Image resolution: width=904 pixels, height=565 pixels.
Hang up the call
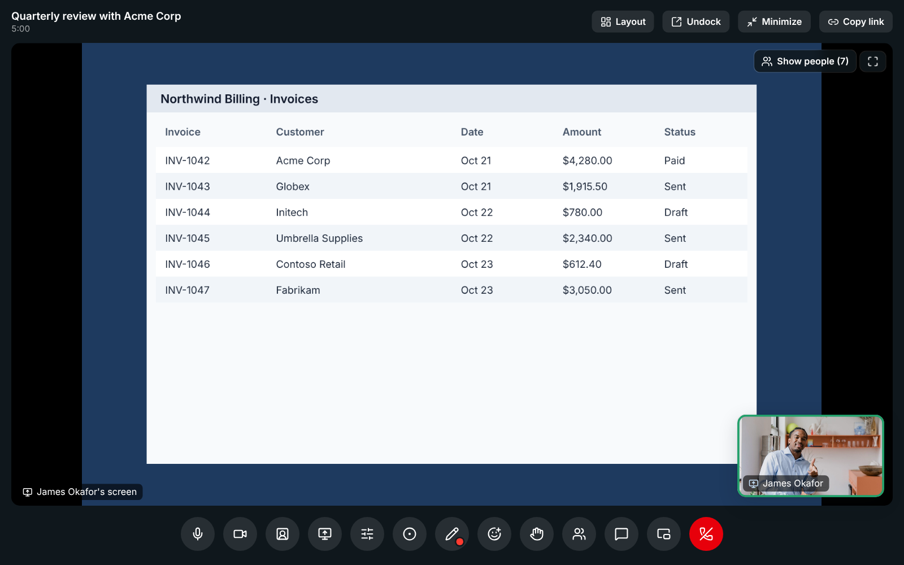[706, 534]
